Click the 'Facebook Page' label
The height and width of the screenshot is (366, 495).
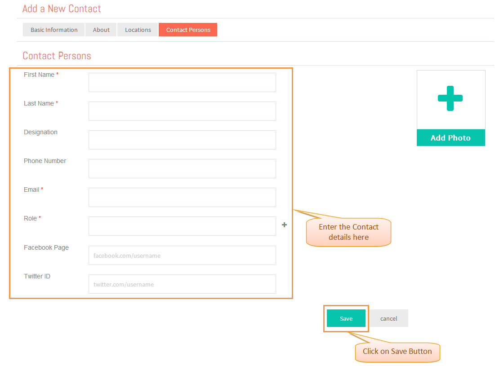pyautogui.click(x=46, y=247)
